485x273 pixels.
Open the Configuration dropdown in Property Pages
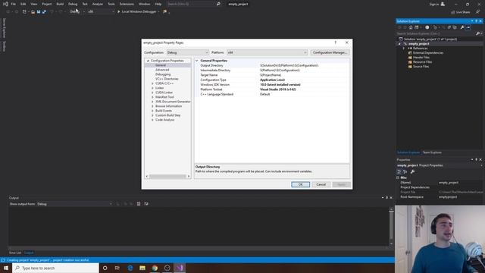[188, 52]
